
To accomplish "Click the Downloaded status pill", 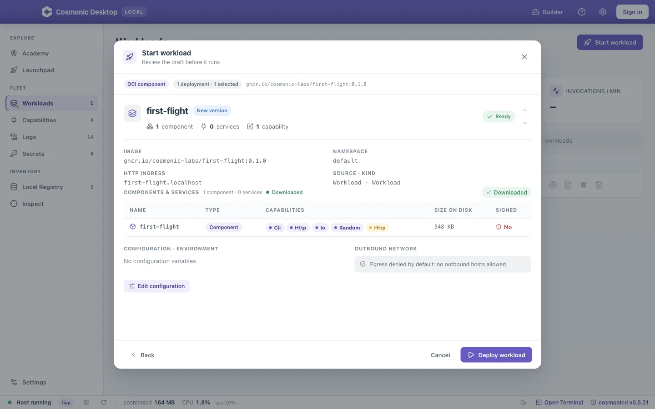I will tap(506, 192).
